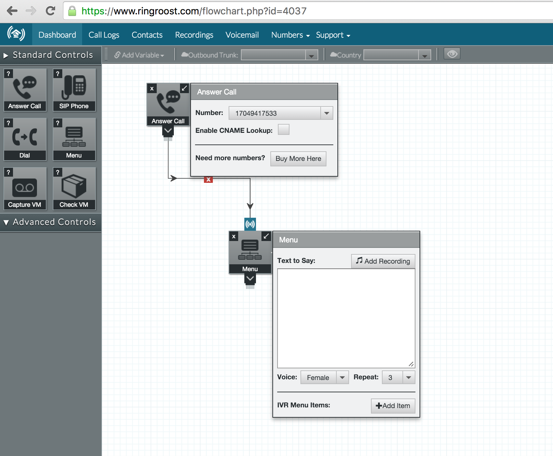The image size is (553, 456).
Task: Remove the Answer Call node from canvas
Action: [152, 88]
